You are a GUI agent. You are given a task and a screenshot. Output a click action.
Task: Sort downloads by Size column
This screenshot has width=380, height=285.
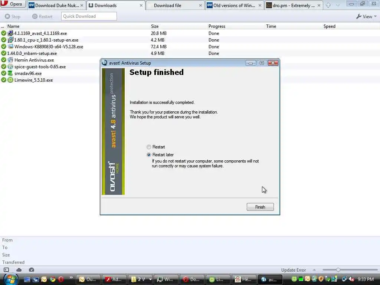point(155,26)
